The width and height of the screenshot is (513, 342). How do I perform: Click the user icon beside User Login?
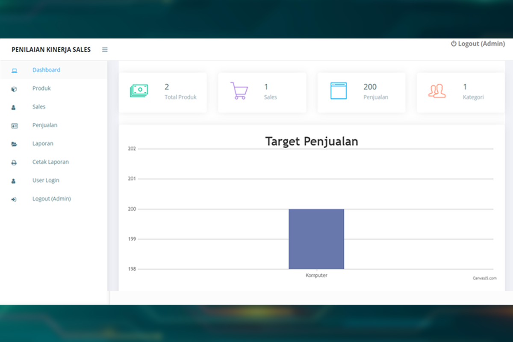(x=14, y=181)
